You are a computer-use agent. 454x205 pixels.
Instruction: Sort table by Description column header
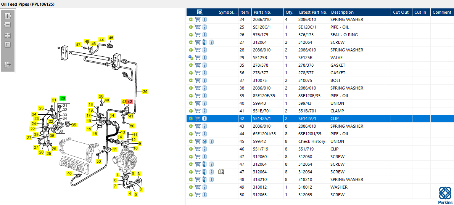342,12
